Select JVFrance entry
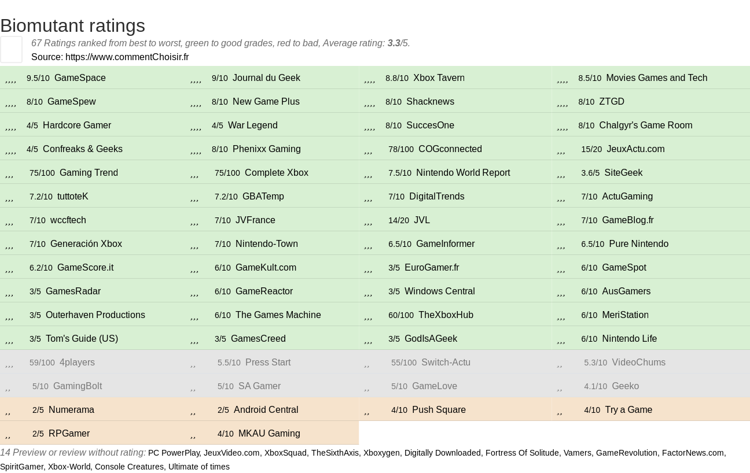Image resolution: width=750 pixels, height=473 pixels. pyautogui.click(x=255, y=220)
